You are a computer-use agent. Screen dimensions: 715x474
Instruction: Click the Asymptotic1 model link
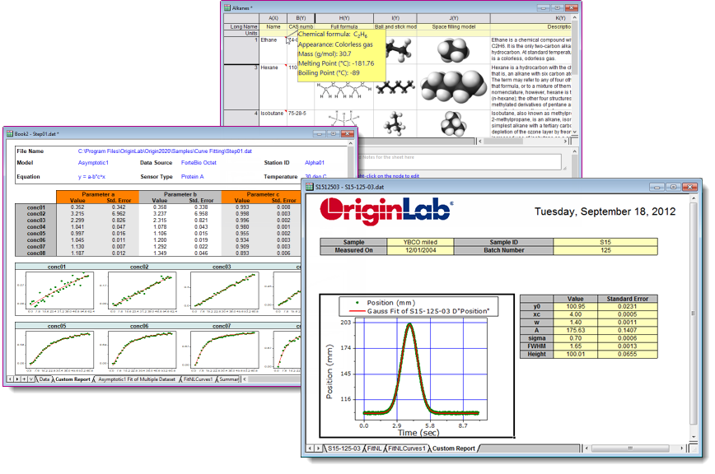pos(93,164)
